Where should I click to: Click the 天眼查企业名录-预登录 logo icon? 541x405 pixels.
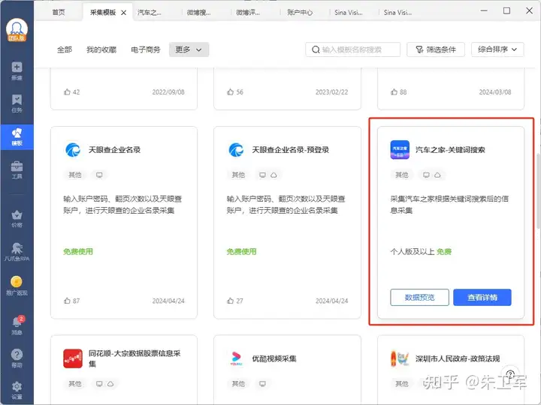pyautogui.click(x=237, y=150)
